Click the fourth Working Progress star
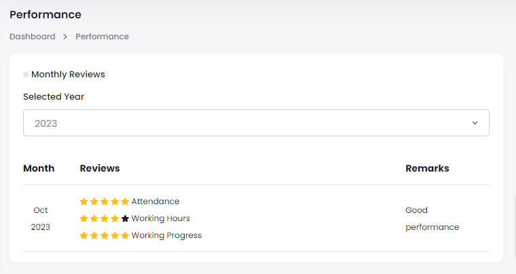Screen dimensions: 516x274 point(115,235)
